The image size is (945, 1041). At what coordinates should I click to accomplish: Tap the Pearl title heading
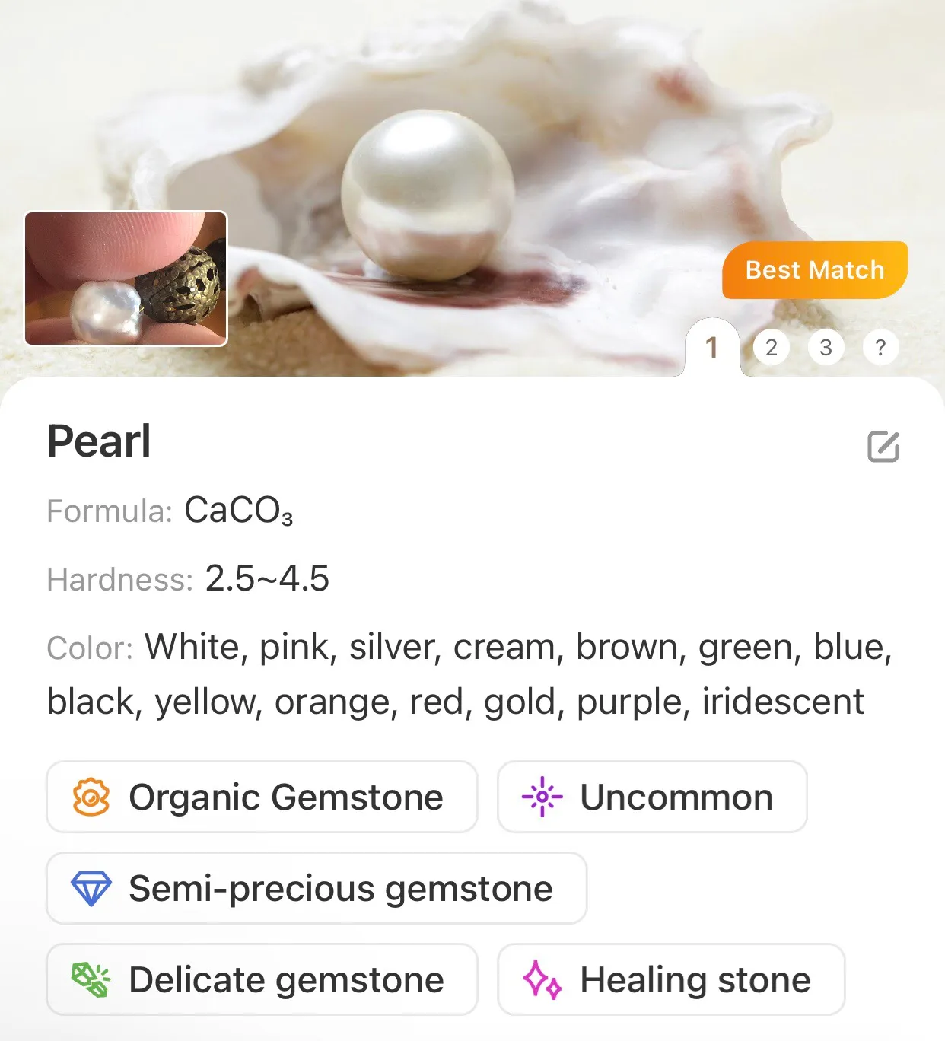pos(99,441)
